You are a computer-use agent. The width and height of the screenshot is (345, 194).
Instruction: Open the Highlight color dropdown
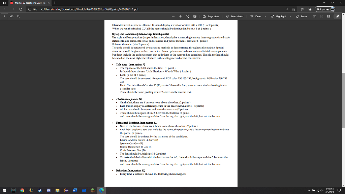click(x=290, y=16)
